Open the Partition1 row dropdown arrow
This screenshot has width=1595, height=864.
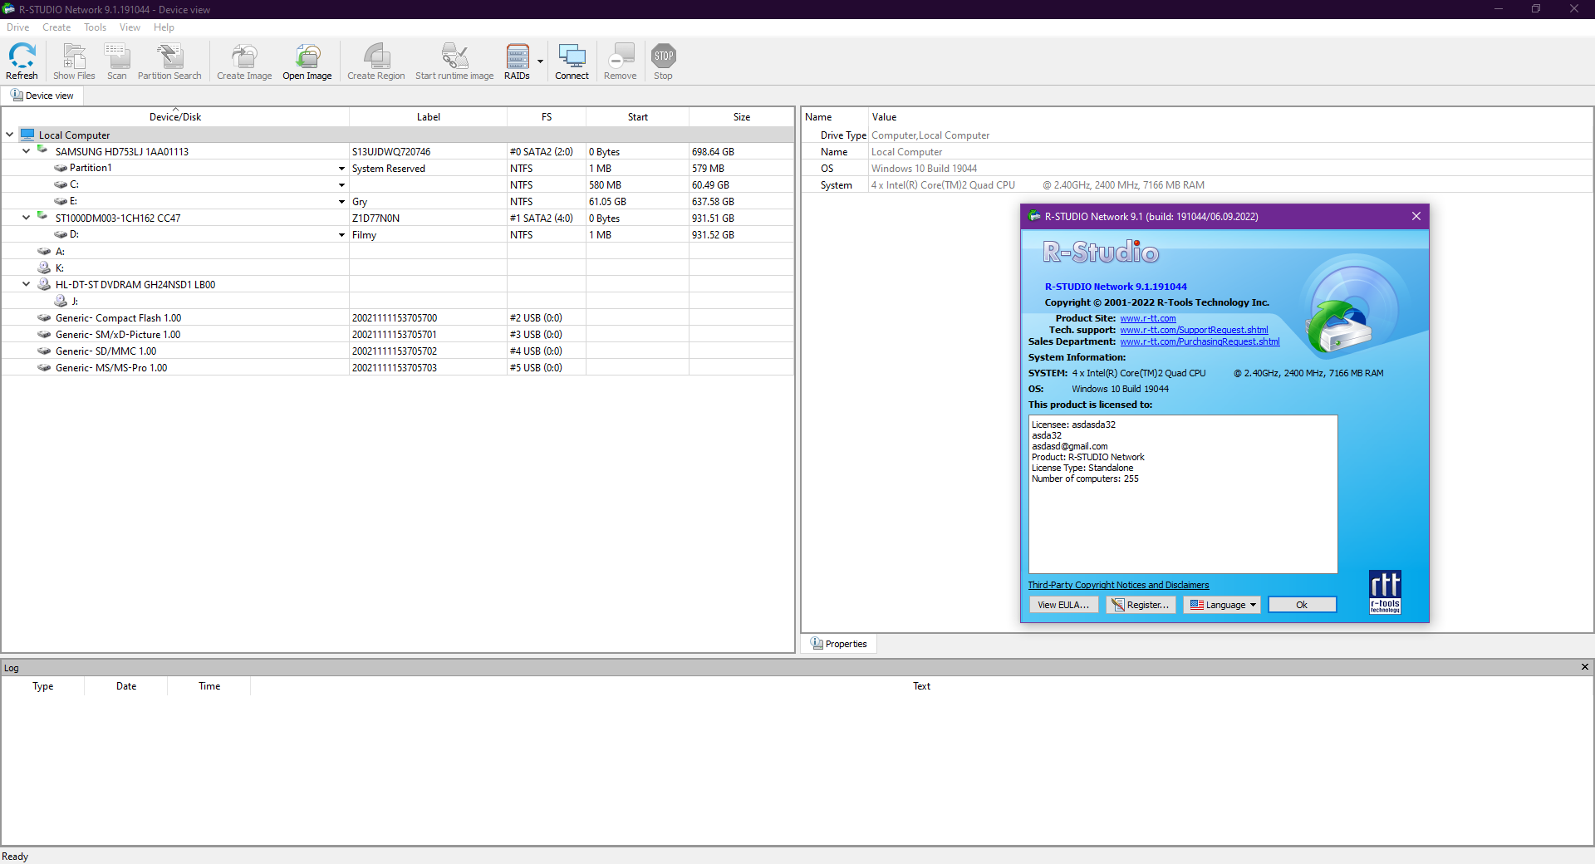point(341,169)
